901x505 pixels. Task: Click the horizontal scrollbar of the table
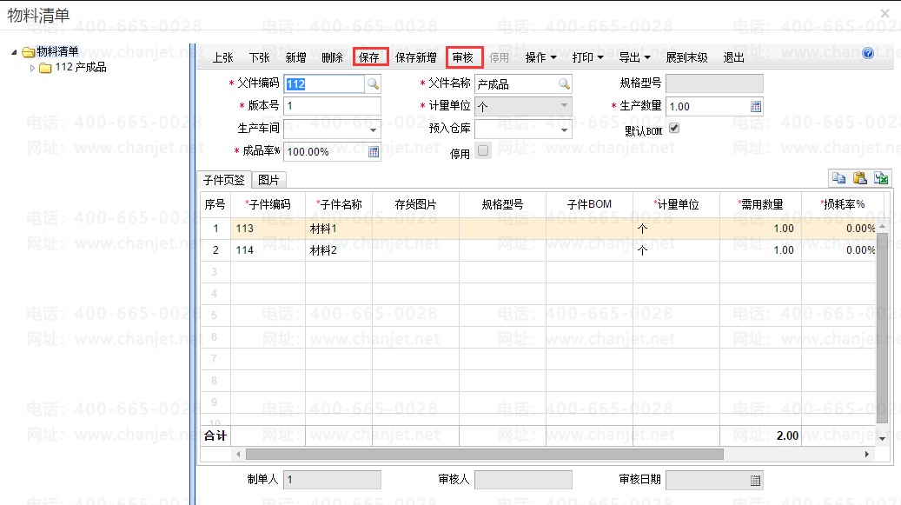(x=485, y=454)
